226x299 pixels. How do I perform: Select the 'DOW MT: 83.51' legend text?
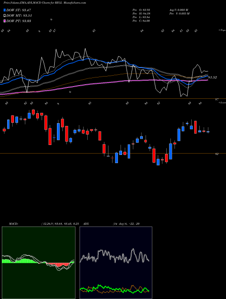(19, 16)
